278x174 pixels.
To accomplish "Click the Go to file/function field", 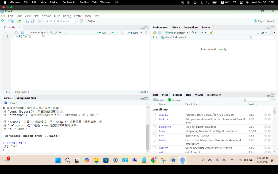I will click(x=60, y=21).
